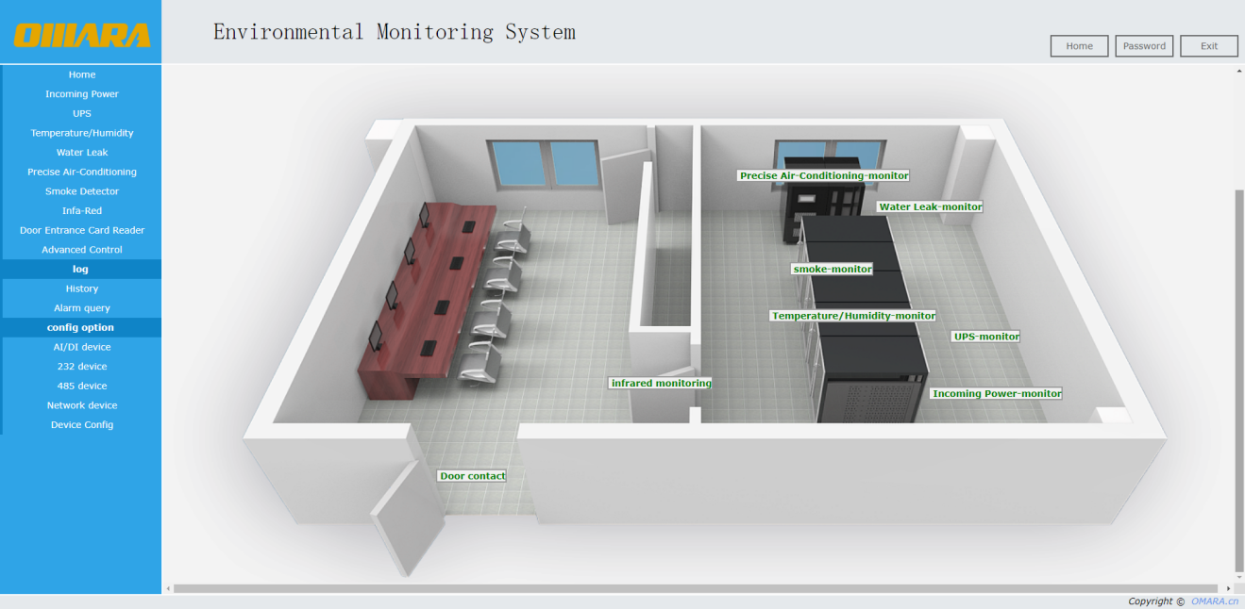Open the Water Leak-monitor hotspot
This screenshot has width=1245, height=609.
pyautogui.click(x=930, y=206)
